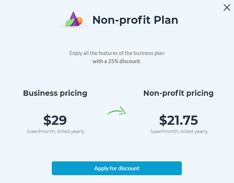Screen dimensions: 234x183
Task: Click the green curved arrow icon
Action: click(x=117, y=111)
